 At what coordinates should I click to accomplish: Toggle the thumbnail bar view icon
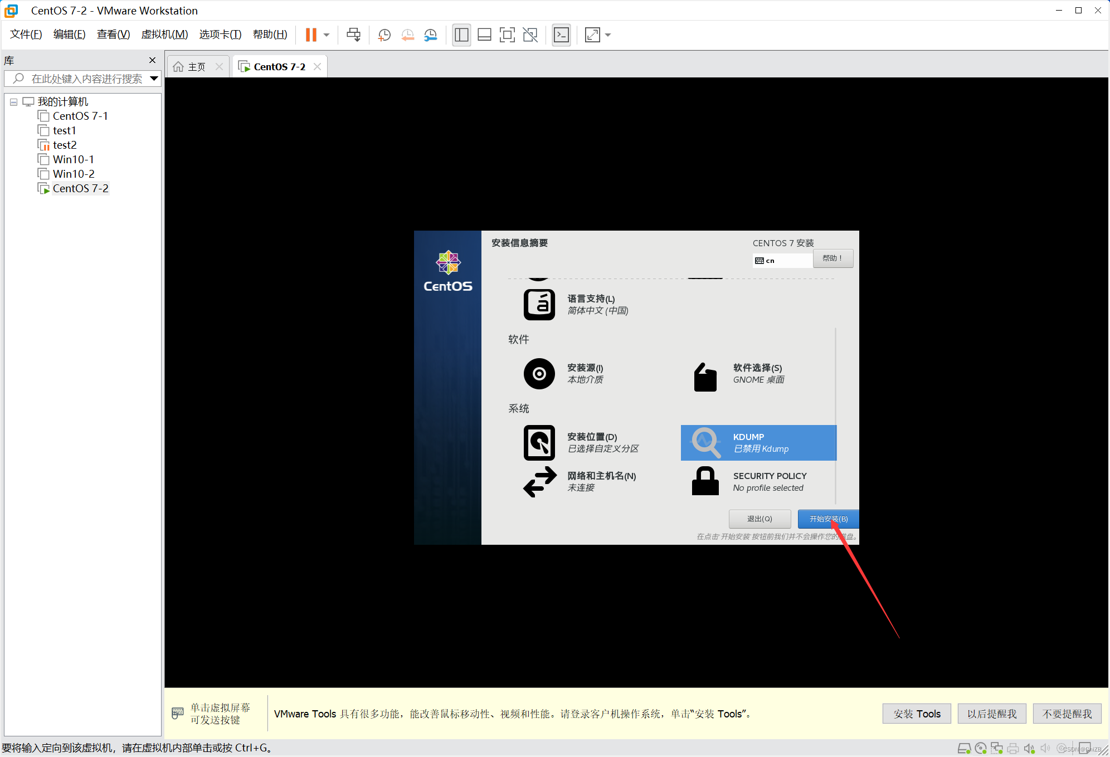pyautogui.click(x=484, y=35)
